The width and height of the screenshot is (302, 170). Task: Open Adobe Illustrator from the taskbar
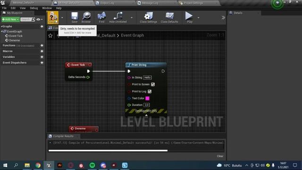click(x=59, y=165)
